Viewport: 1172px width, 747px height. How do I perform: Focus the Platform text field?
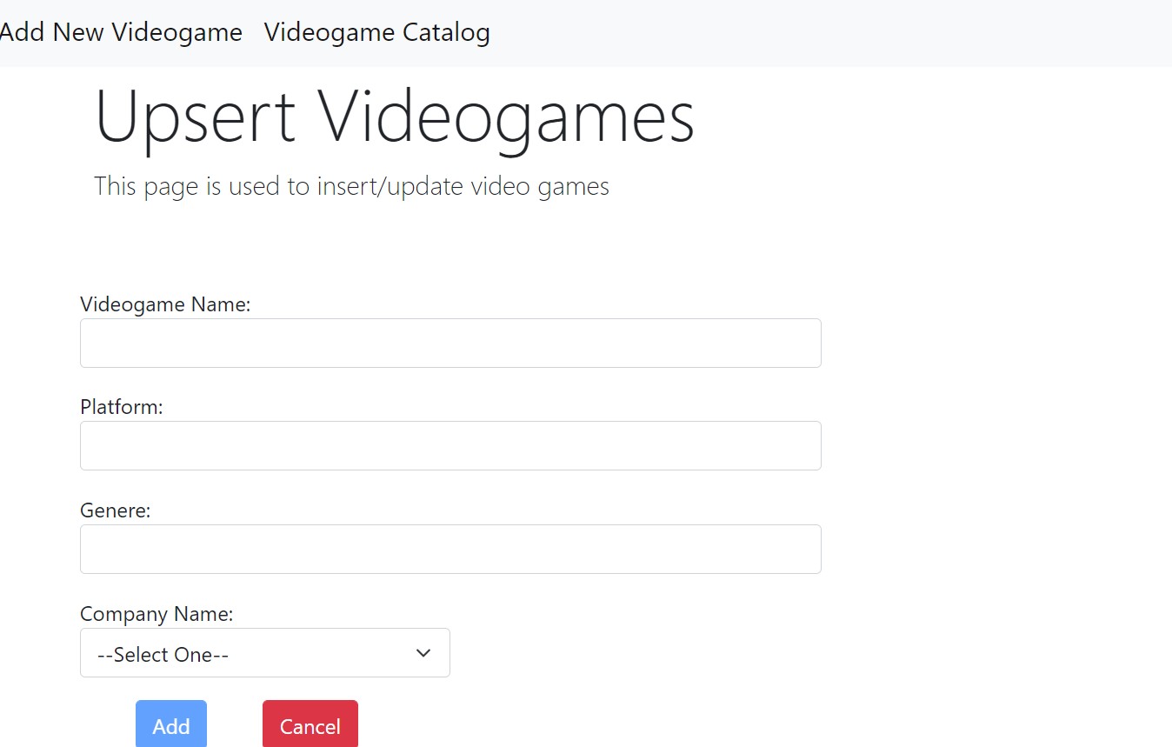(450, 445)
